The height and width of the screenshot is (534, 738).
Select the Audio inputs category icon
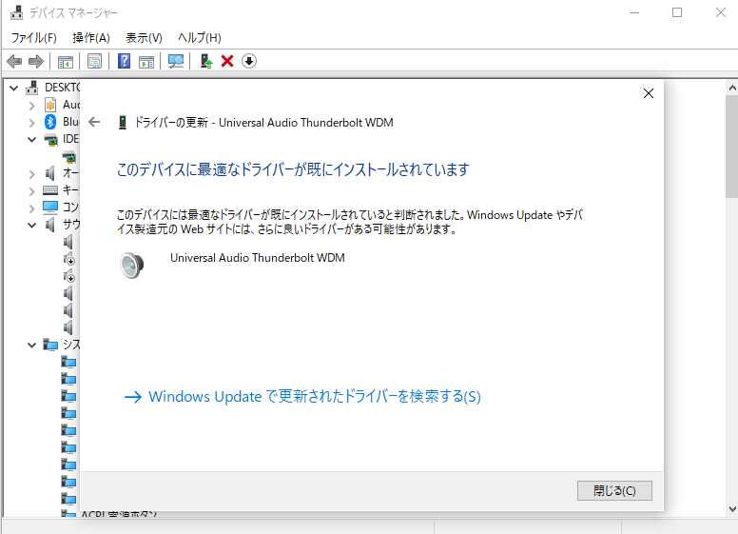point(50,105)
